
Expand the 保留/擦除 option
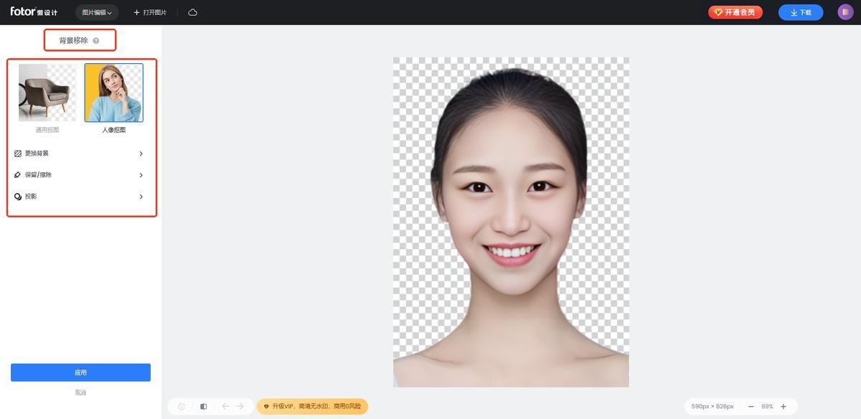(x=79, y=175)
